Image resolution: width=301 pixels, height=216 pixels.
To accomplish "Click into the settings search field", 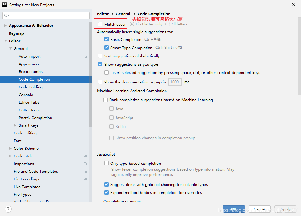I will (46, 16).
